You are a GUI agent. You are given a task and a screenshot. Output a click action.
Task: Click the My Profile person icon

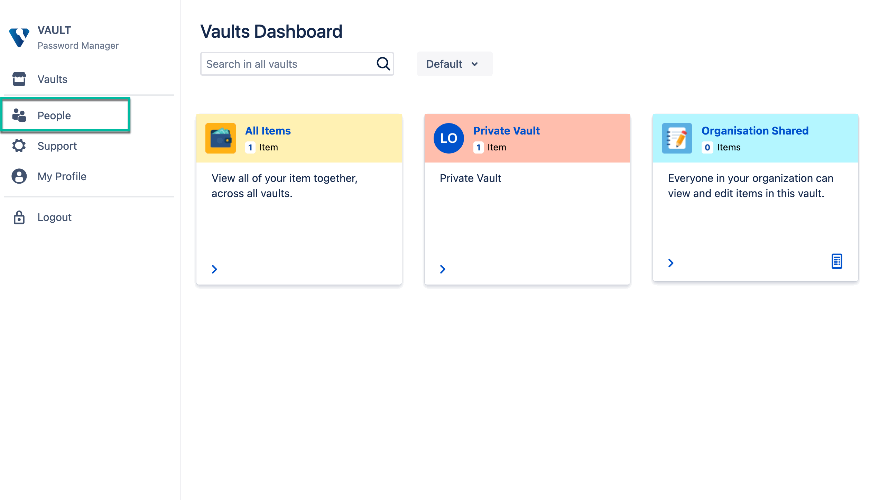pos(19,176)
